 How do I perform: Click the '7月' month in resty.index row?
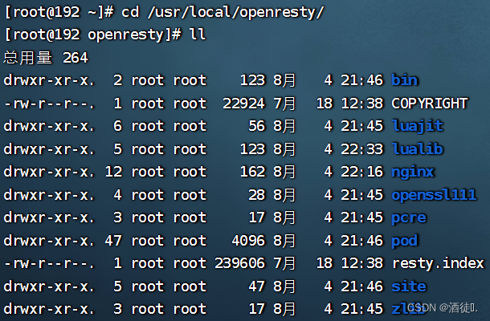(x=284, y=263)
